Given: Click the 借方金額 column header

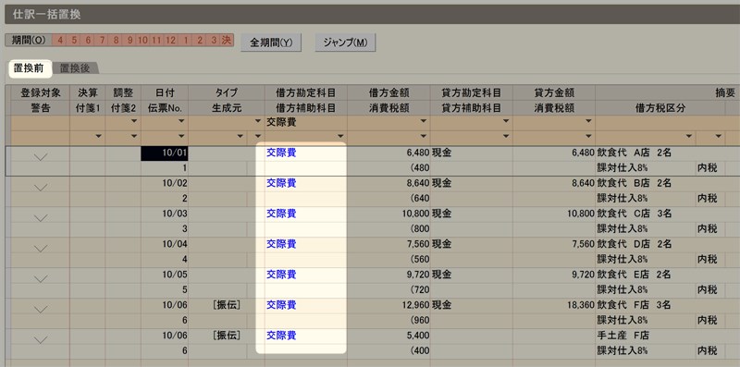Looking at the screenshot, I should (388, 92).
